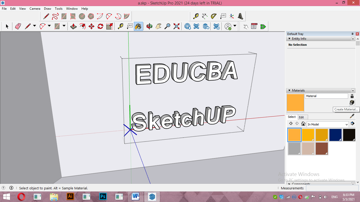This screenshot has height=202, width=360.
Task: Open the Extension Warehouse
Action: click(x=196, y=26)
